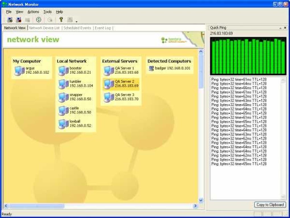Screen dimensions: 290x218
Task: Click the tumbler 192.168.0.104 label
Action: [x=81, y=83]
